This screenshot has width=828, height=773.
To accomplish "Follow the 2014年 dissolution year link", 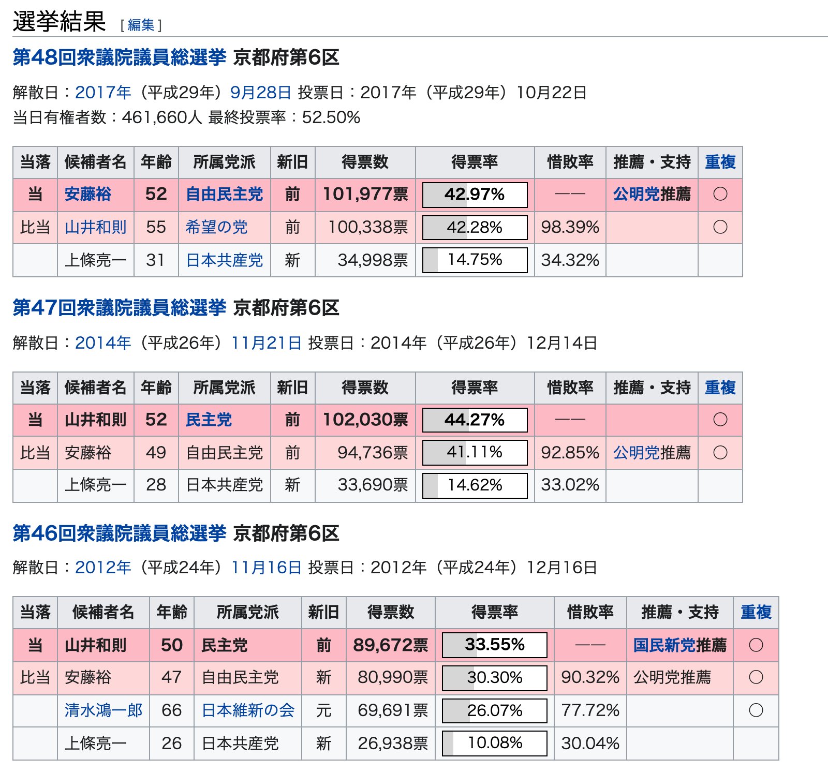I will (x=103, y=343).
